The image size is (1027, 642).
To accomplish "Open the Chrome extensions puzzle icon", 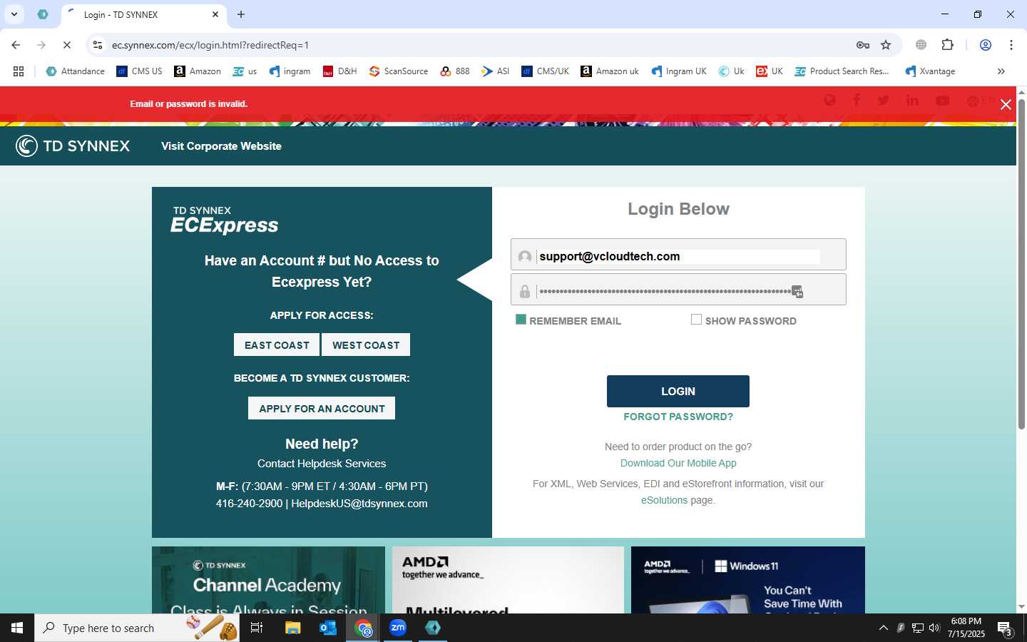I will (947, 45).
